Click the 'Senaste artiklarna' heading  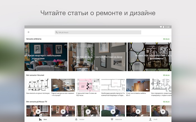34,39
